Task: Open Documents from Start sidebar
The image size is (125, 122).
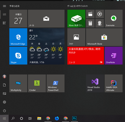Action: tap(4, 85)
